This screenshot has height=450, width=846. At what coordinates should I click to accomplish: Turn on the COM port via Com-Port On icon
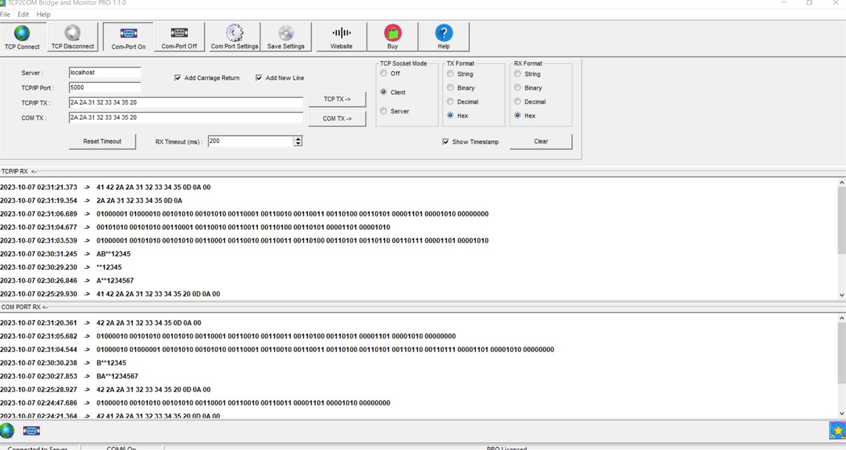coord(128,36)
